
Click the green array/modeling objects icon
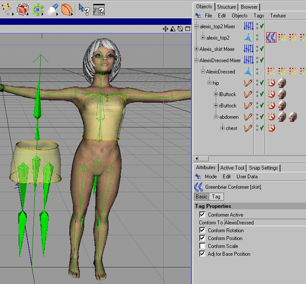pos(38,10)
